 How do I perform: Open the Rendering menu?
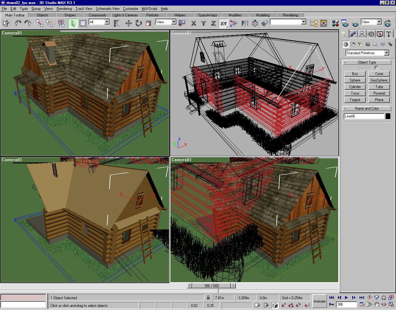[64, 9]
